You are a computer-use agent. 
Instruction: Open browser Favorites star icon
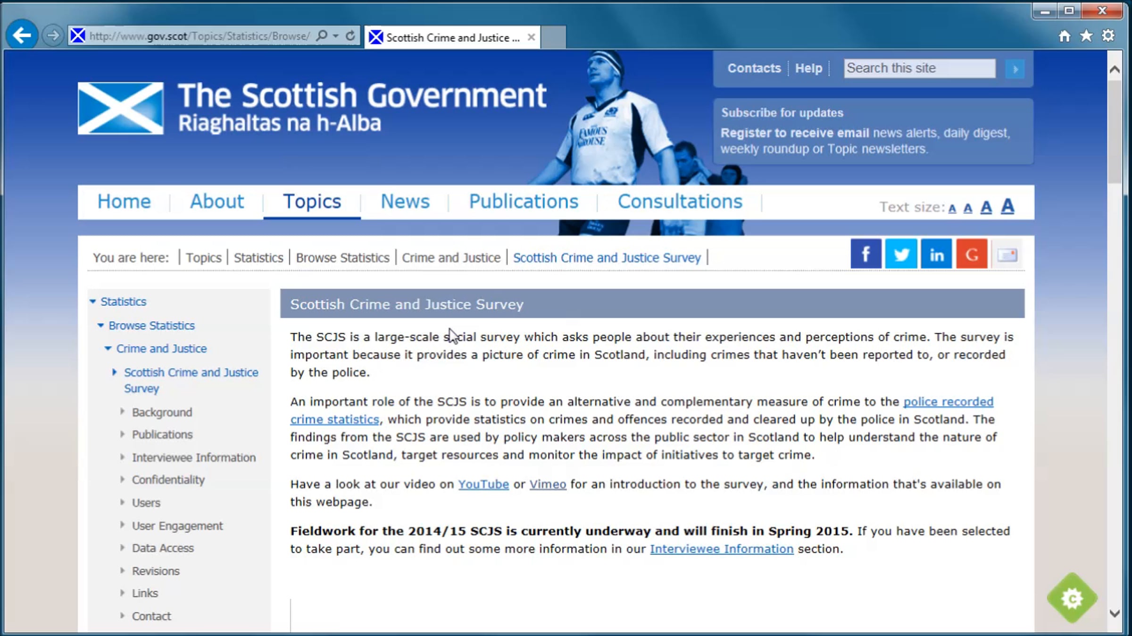coord(1086,36)
